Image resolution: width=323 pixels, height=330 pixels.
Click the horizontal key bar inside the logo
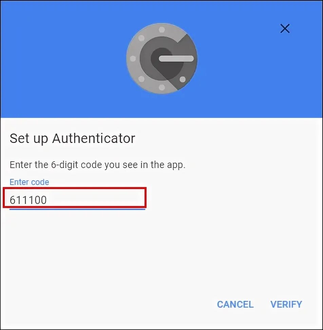click(x=176, y=59)
